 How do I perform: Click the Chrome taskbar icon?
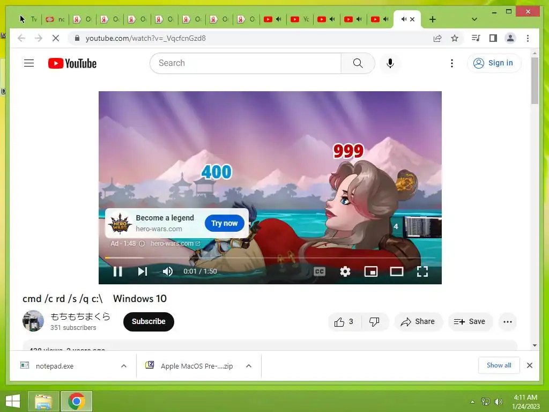(76, 401)
